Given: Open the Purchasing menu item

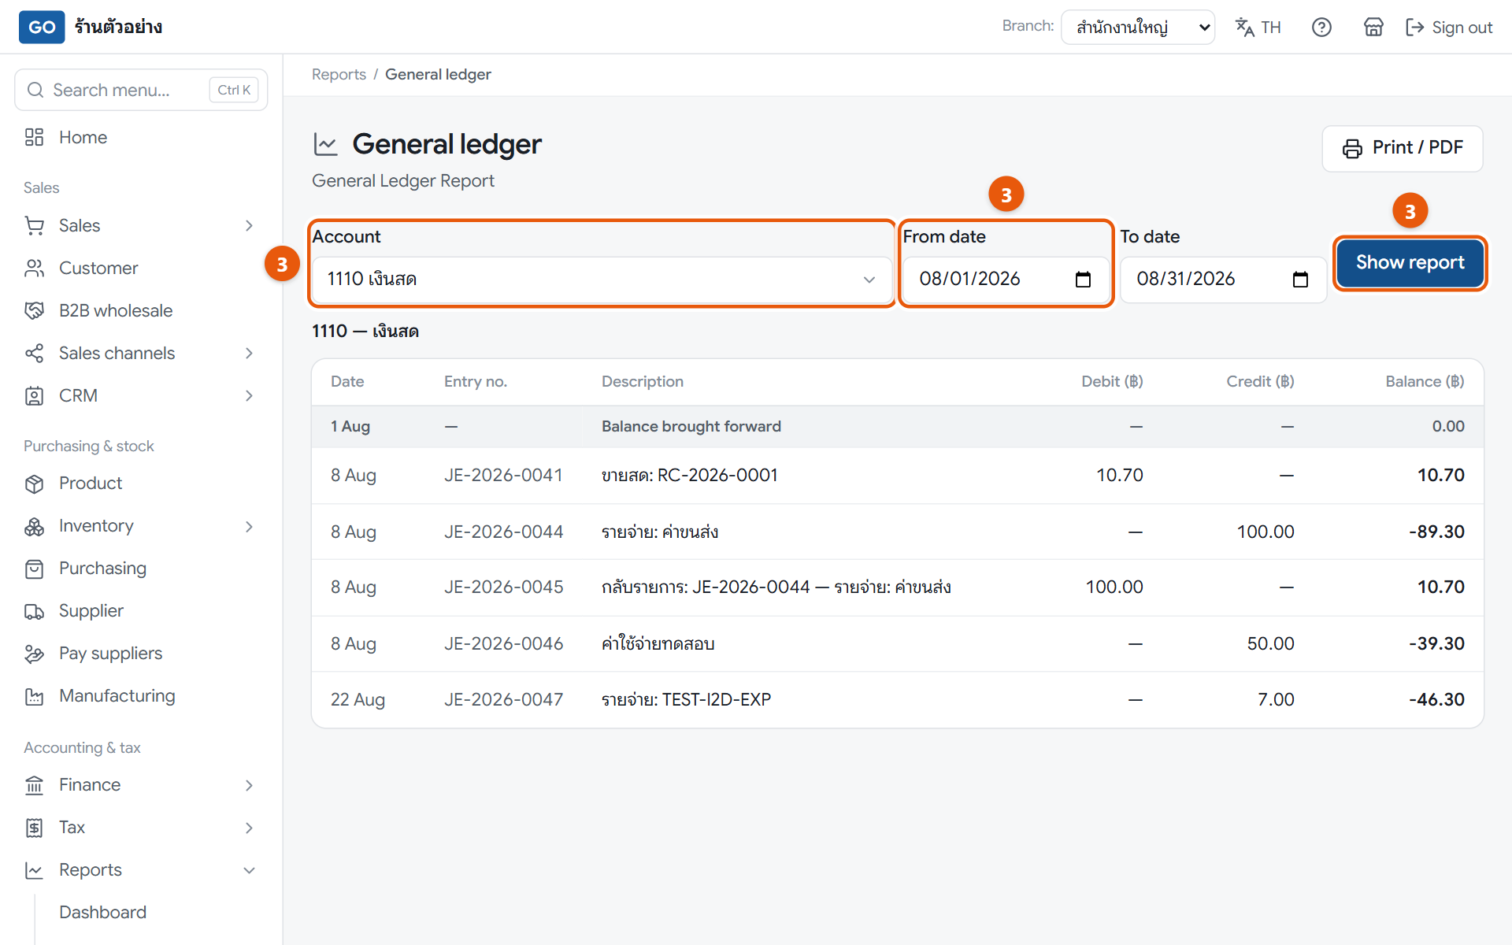Looking at the screenshot, I should coord(102,569).
